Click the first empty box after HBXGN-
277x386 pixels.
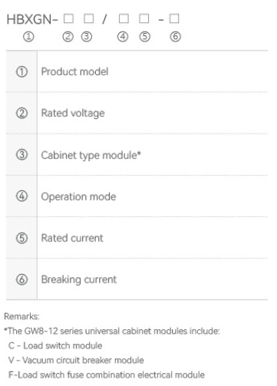point(68,18)
